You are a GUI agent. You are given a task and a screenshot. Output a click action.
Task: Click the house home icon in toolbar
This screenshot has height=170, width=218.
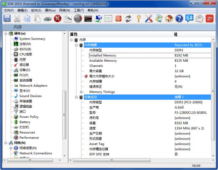(169, 19)
